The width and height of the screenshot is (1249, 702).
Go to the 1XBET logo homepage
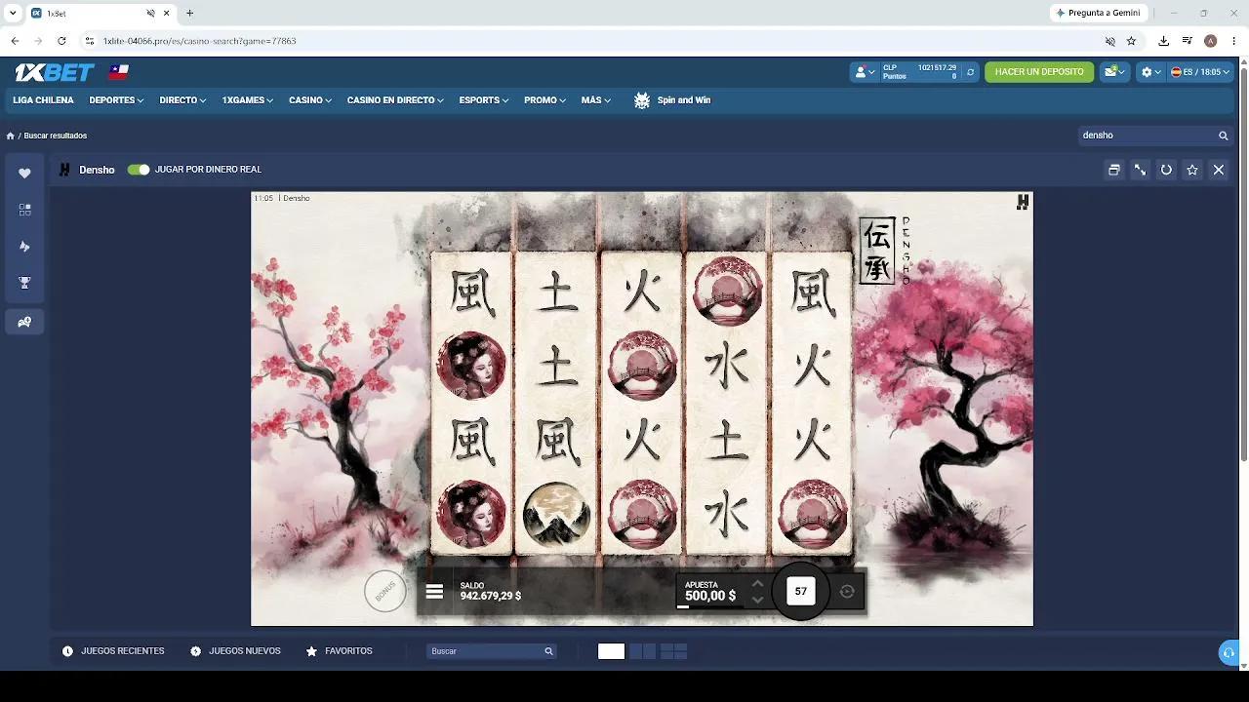click(x=55, y=72)
